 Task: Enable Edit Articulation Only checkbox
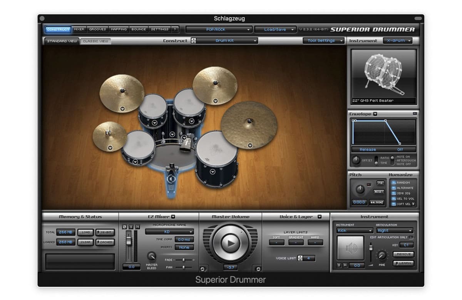tap(411, 237)
